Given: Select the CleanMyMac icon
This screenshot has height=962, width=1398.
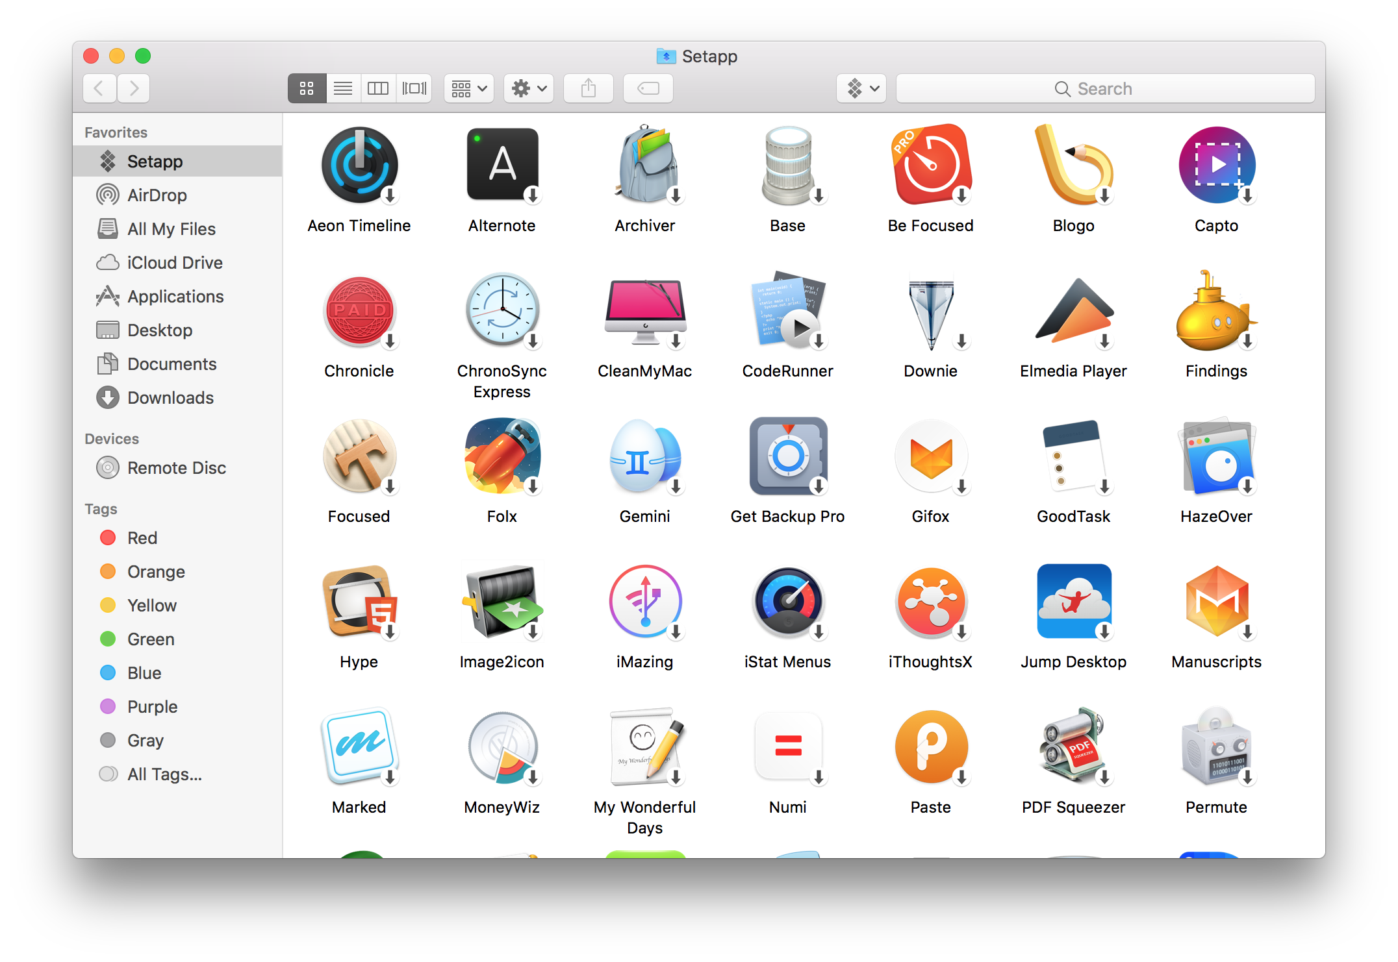Looking at the screenshot, I should pos(644,312).
